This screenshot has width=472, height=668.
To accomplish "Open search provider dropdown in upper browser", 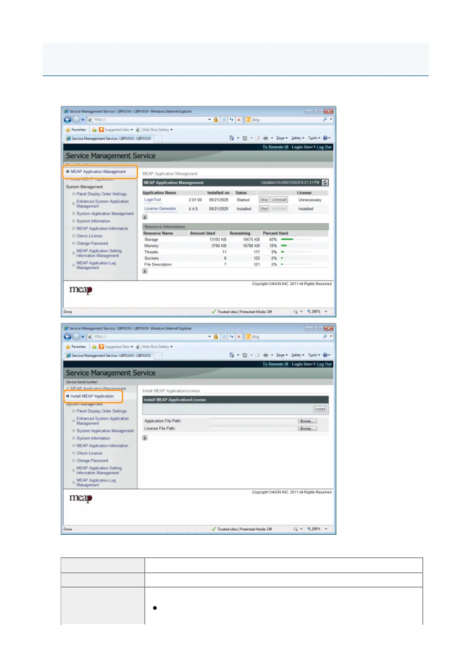I will 331,119.
